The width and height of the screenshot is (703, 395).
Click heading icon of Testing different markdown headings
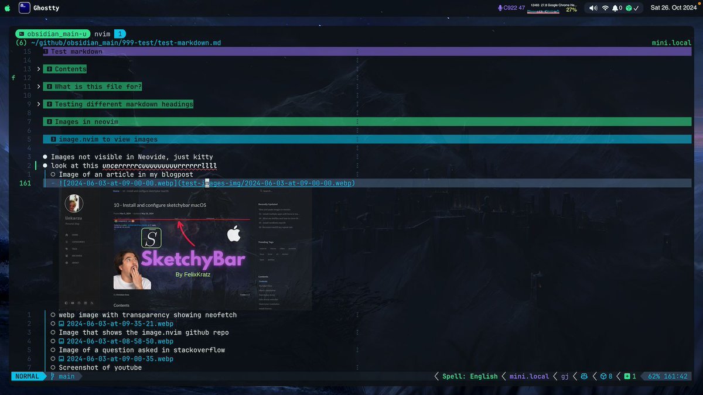click(50, 104)
